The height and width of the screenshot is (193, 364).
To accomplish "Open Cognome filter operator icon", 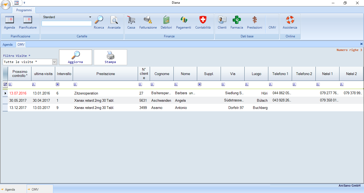I will [x=152, y=84].
